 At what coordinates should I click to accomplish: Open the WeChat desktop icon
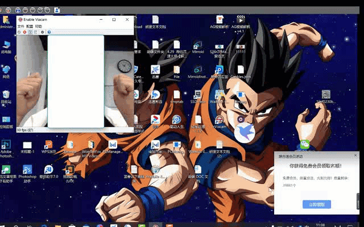(x=305, y=144)
